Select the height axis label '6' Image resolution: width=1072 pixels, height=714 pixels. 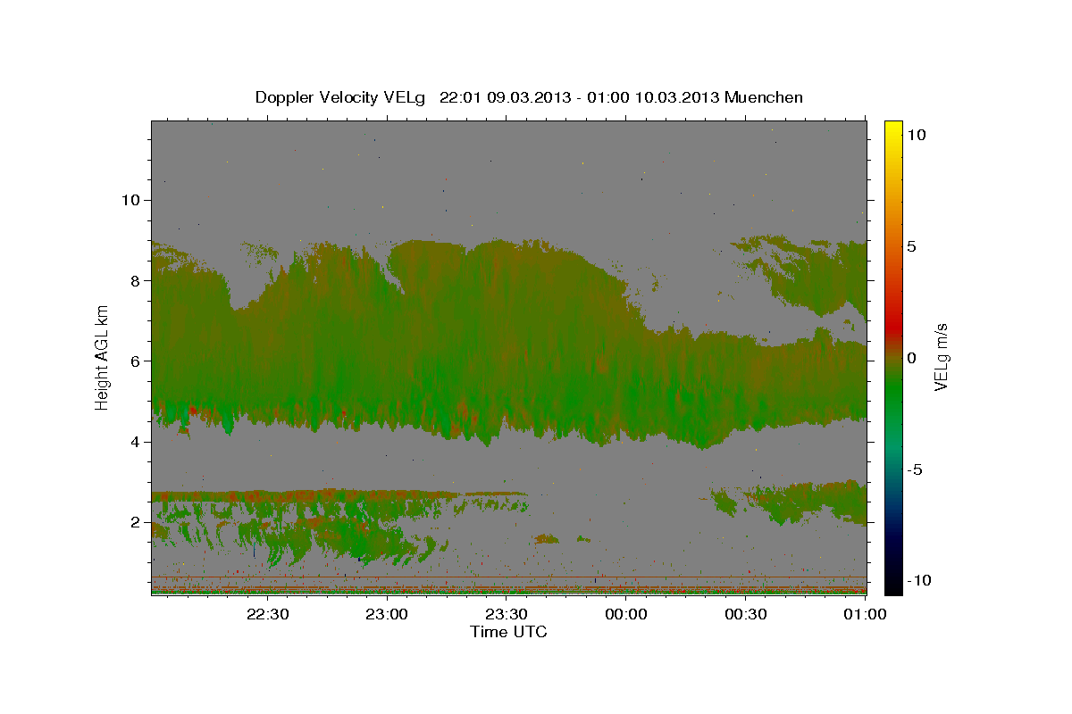tap(135, 361)
